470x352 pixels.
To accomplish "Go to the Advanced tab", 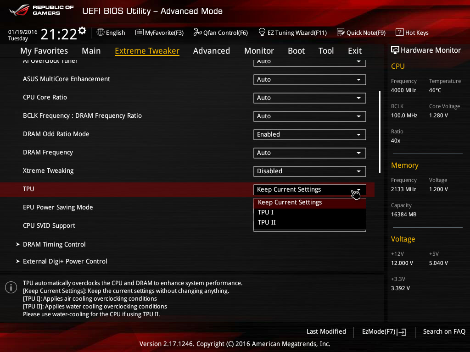I will [212, 51].
